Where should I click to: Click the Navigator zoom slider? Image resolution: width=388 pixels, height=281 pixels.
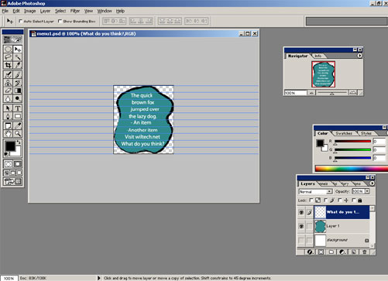[x=332, y=93]
